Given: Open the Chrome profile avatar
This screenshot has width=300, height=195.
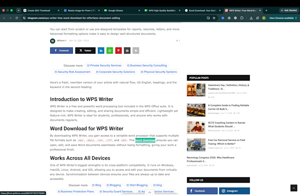Looking at the screenshot, I should 264,18.
